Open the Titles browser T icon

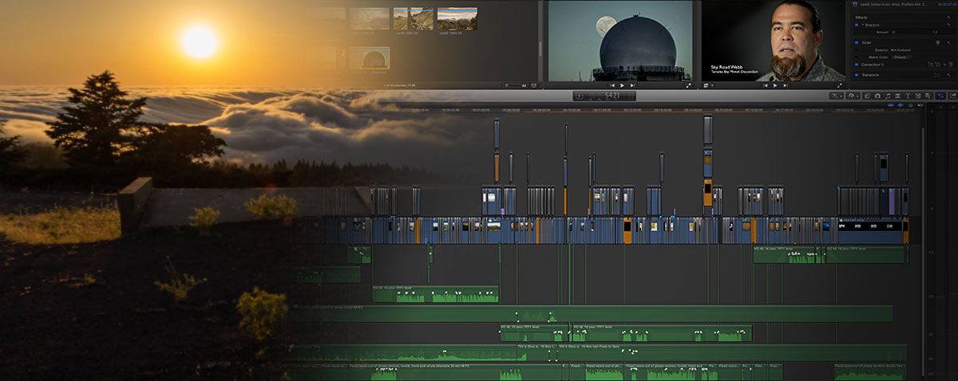coord(908,96)
